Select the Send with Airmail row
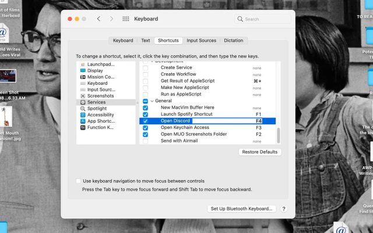373x233 pixels. pyautogui.click(x=207, y=141)
